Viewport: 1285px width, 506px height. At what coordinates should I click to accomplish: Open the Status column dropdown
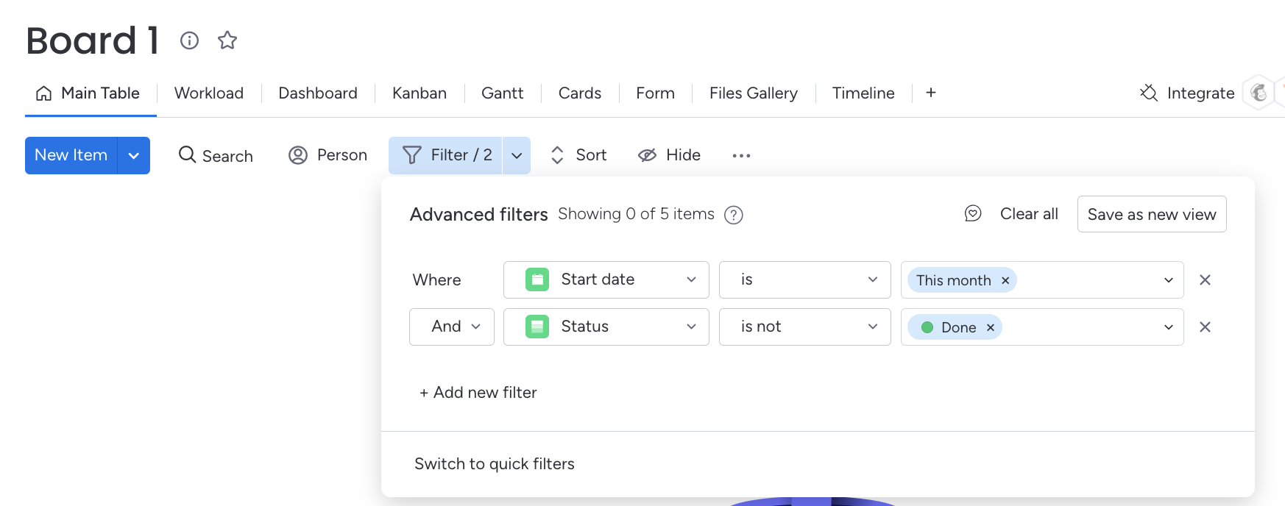pos(606,327)
